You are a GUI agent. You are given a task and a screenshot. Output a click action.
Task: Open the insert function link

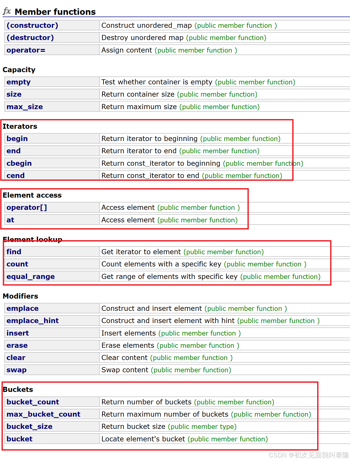click(18, 333)
